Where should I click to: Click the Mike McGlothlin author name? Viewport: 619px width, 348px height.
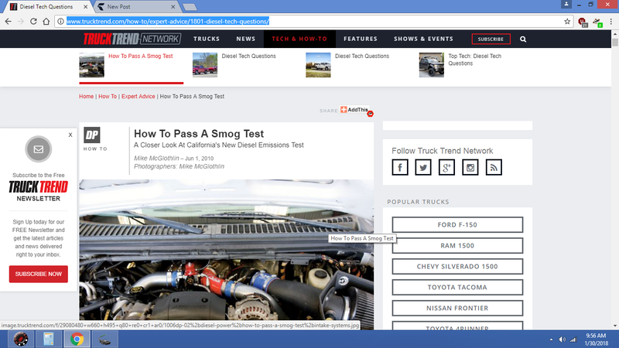pos(156,159)
